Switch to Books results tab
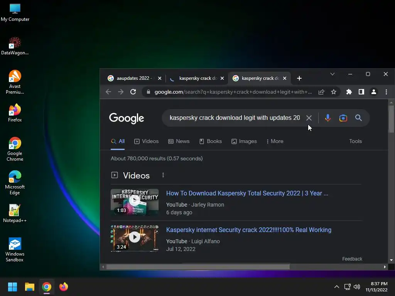This screenshot has width=395, height=296. point(210,141)
